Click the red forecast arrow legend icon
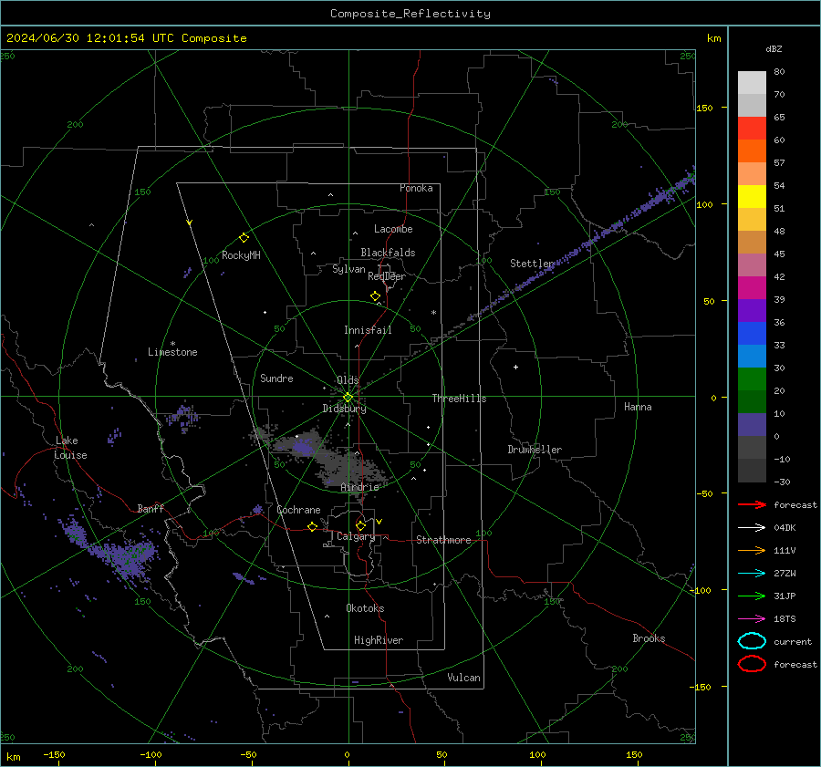 coord(752,504)
